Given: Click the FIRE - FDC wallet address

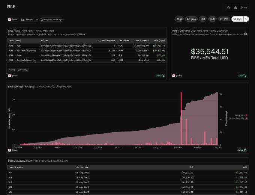Looking at the screenshot, I should [66, 46].
